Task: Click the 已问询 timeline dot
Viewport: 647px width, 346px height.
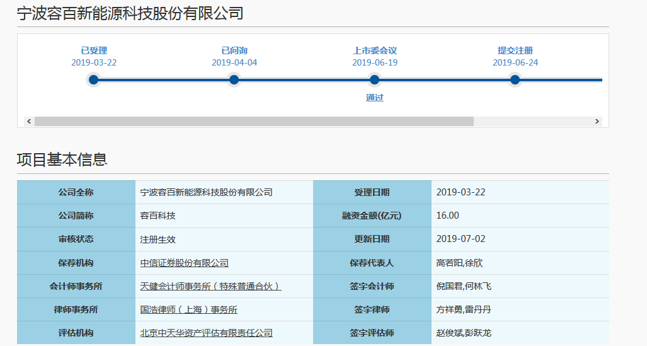Action: 234,79
